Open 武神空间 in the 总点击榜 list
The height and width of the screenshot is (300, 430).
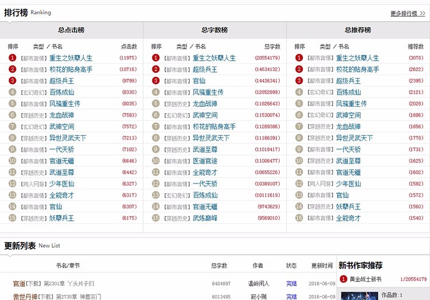coord(62,127)
